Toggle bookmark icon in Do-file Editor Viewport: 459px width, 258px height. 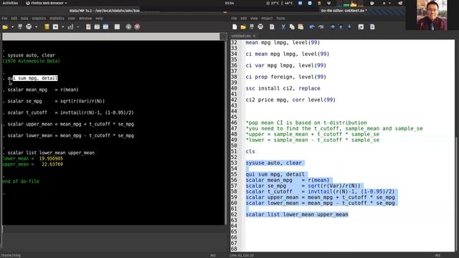point(332,27)
